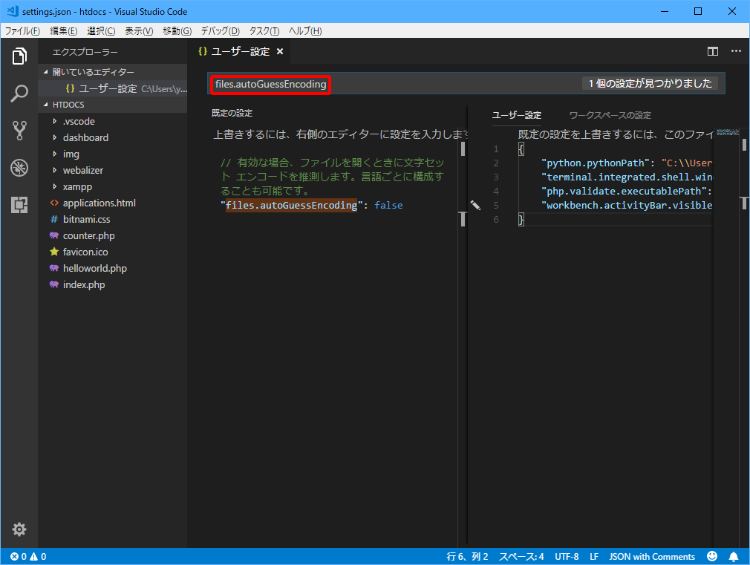Open the Search view icon

pyautogui.click(x=19, y=93)
